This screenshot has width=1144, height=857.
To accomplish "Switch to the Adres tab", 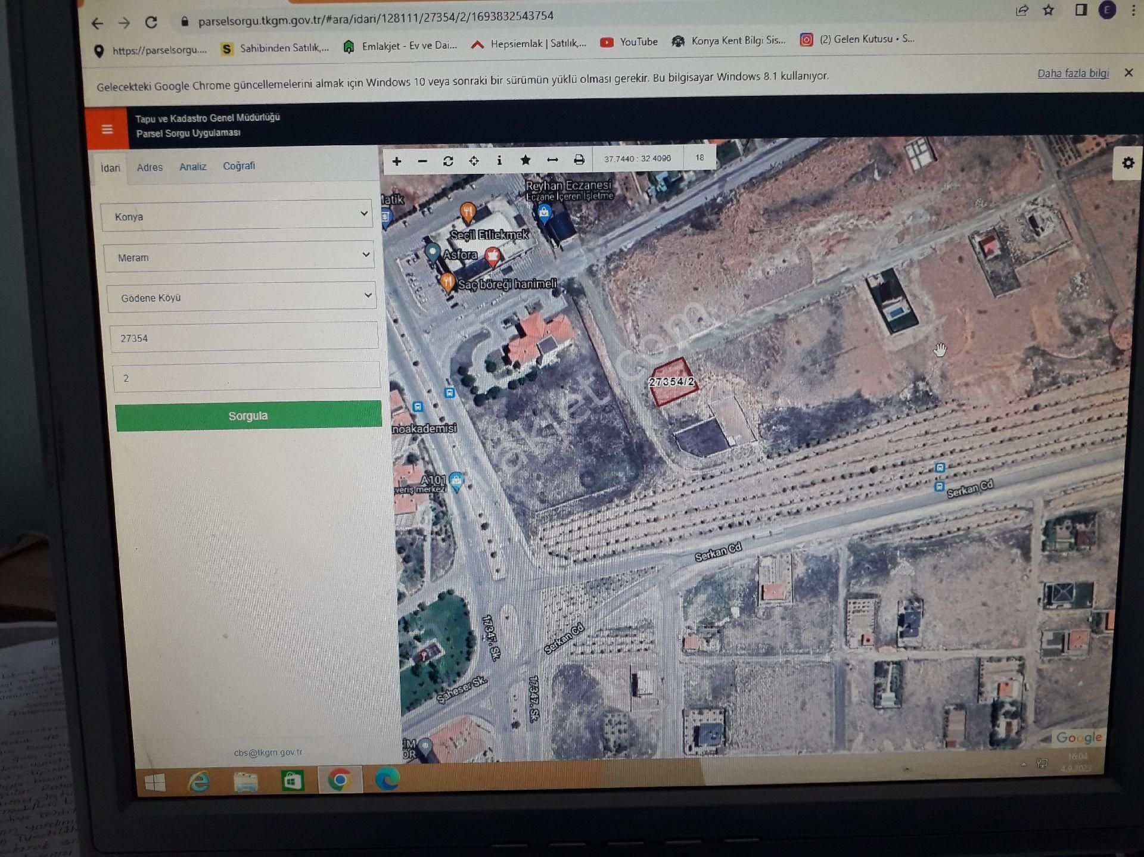I will [x=150, y=167].
